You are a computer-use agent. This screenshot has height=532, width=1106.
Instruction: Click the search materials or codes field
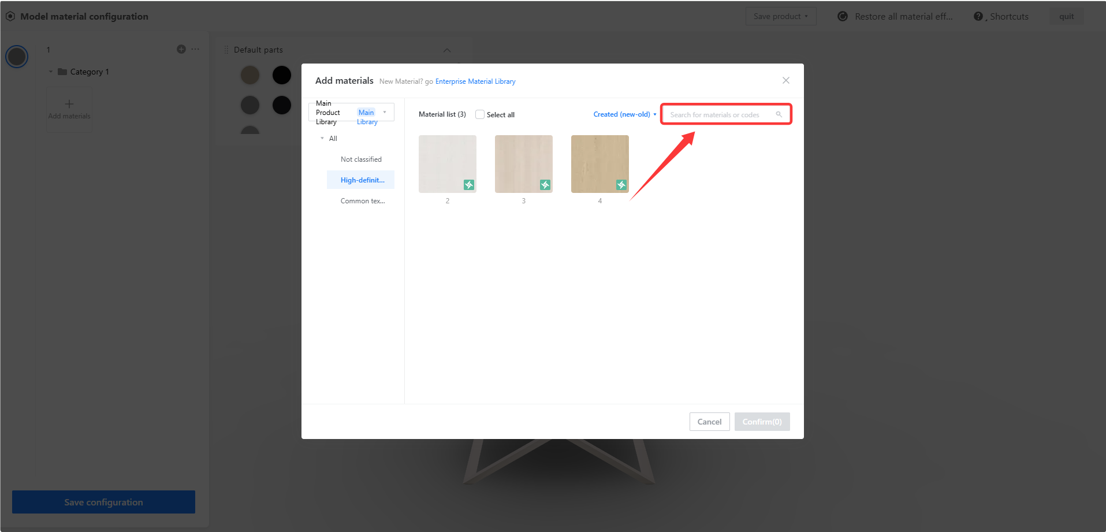click(x=726, y=114)
